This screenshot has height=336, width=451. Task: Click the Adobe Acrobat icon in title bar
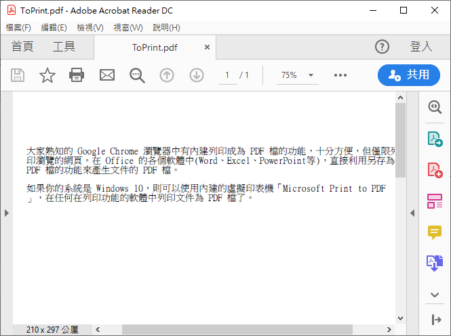(x=12, y=10)
